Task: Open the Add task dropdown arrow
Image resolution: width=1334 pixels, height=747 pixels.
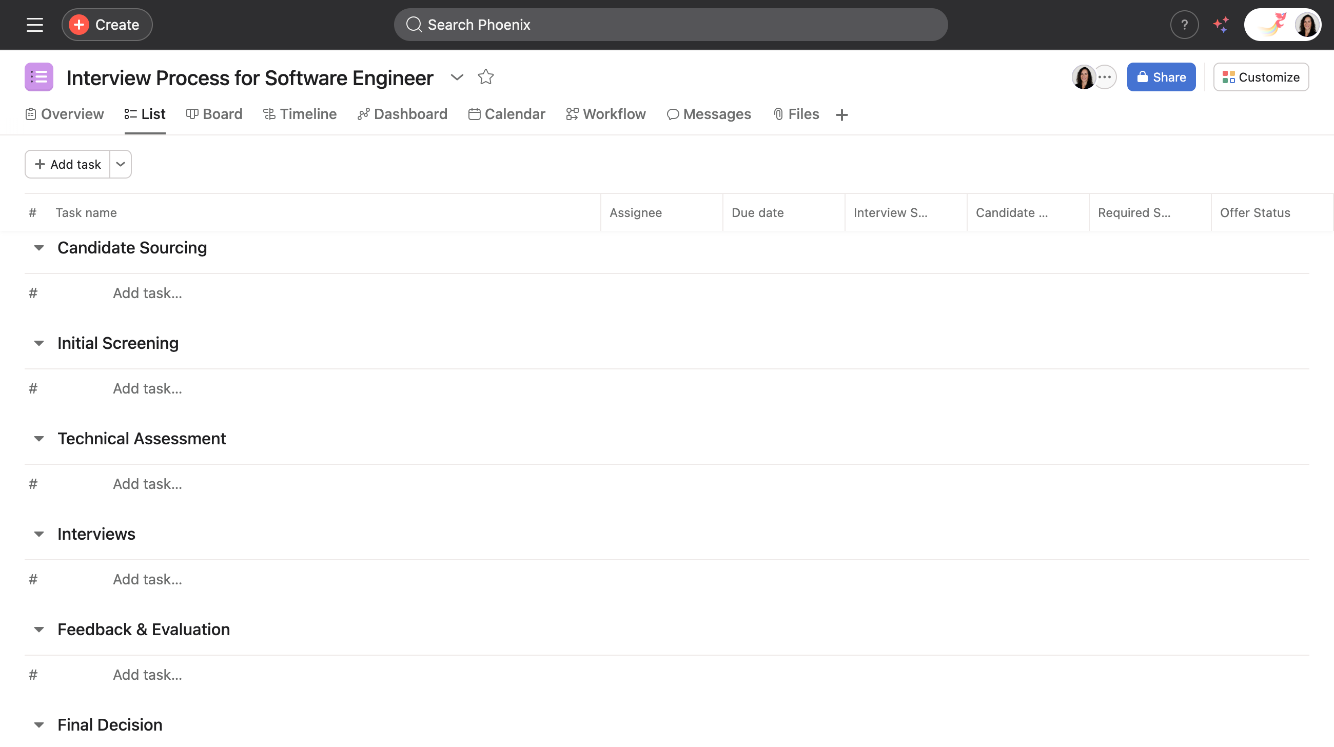Action: (x=121, y=164)
